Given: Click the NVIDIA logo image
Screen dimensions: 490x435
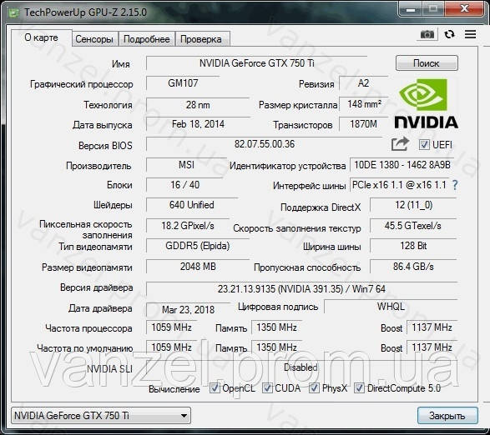Looking at the screenshot, I should pyautogui.click(x=427, y=103).
